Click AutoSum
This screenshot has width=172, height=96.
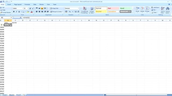[156, 7]
